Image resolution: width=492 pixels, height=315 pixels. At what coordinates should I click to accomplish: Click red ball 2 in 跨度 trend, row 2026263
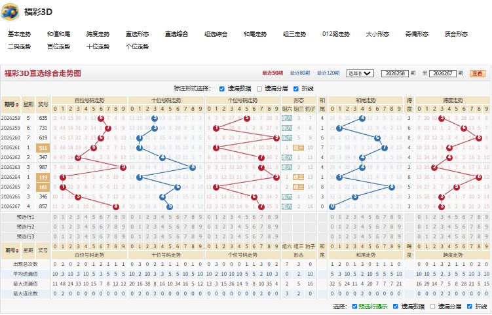(x=434, y=167)
